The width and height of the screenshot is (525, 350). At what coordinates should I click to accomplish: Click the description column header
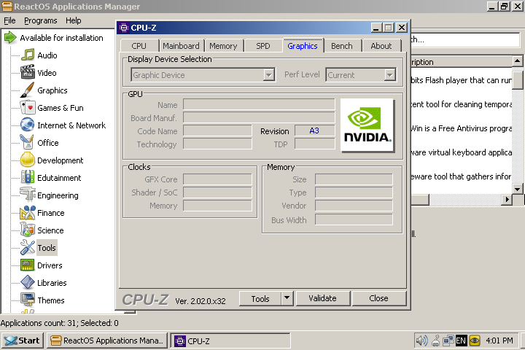(462, 62)
